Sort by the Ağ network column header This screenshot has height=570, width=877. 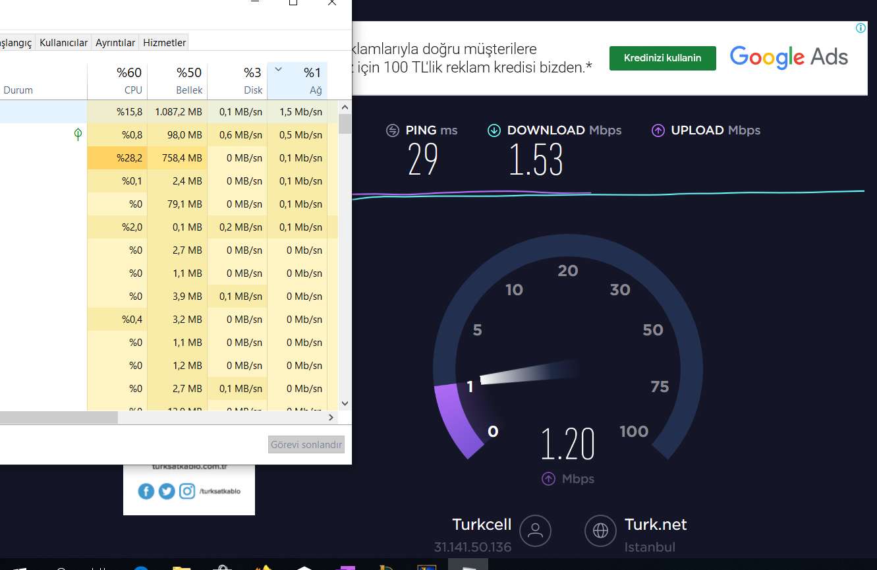[x=297, y=81]
